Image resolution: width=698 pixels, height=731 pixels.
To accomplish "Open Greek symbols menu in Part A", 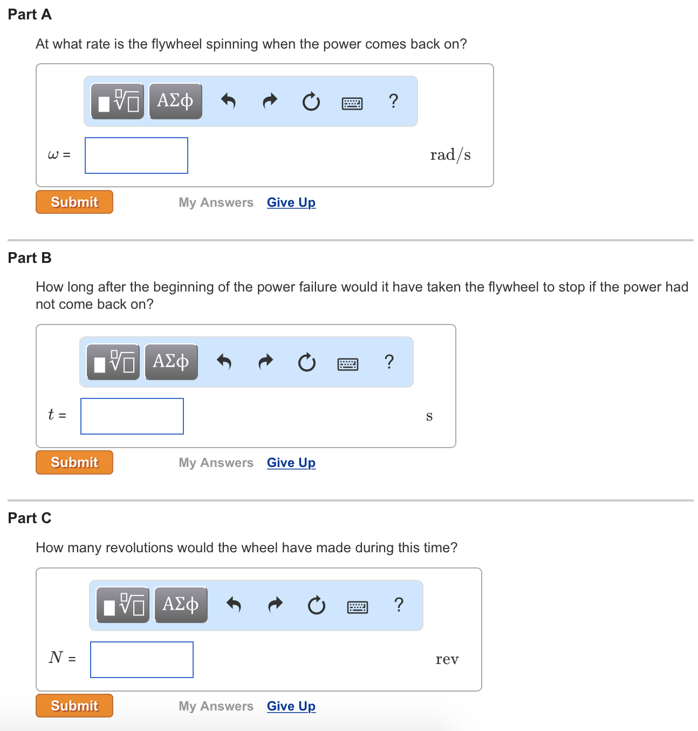I will tap(175, 101).
